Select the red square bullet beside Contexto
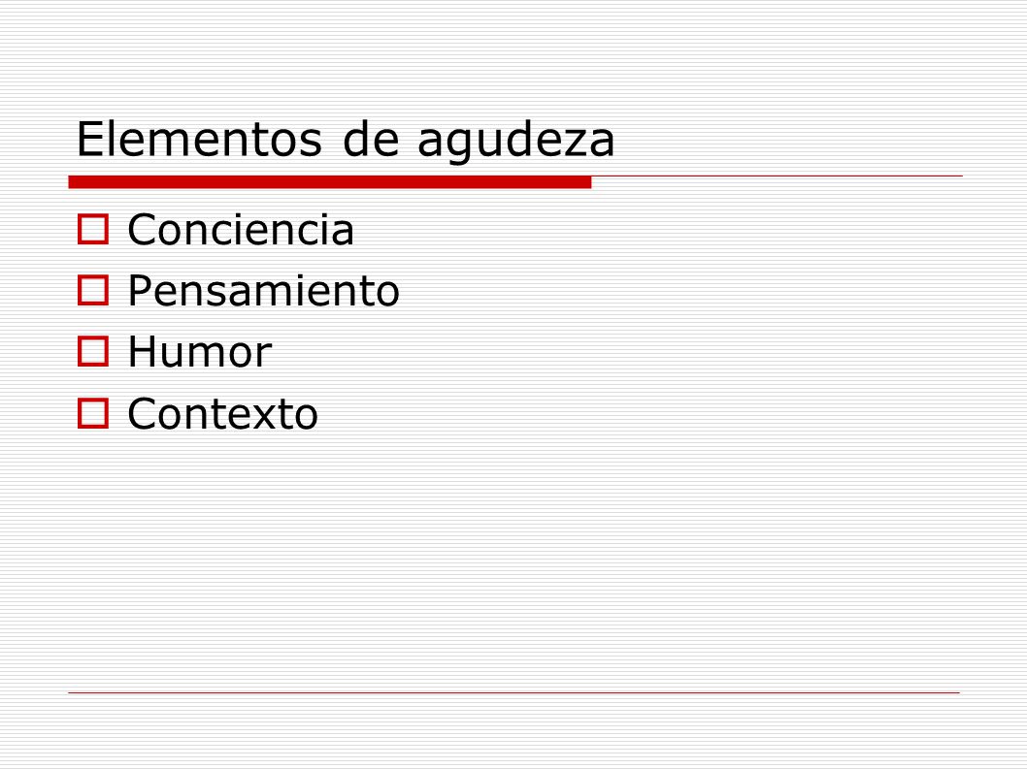The width and height of the screenshot is (1027, 769). pyautogui.click(x=93, y=414)
